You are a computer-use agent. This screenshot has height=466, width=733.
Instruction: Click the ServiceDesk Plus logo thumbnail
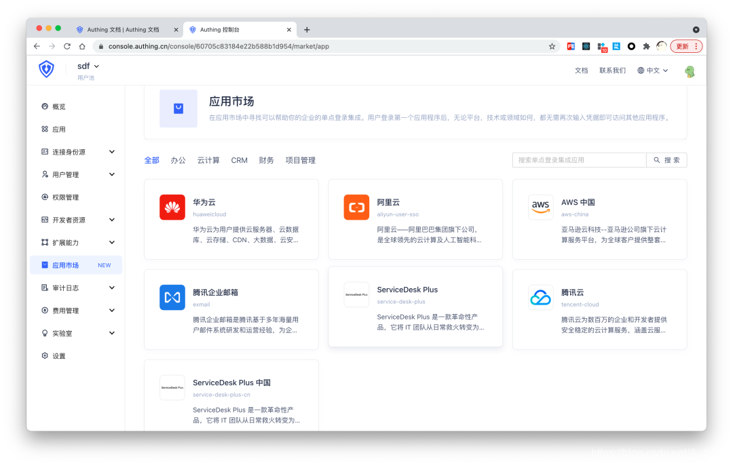[x=356, y=294]
